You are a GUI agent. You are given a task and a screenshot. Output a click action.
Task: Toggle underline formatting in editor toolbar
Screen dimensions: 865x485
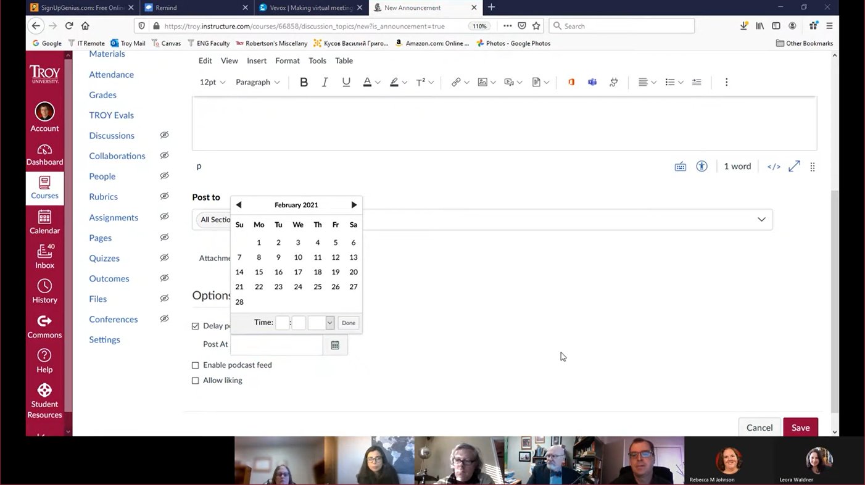tap(346, 82)
